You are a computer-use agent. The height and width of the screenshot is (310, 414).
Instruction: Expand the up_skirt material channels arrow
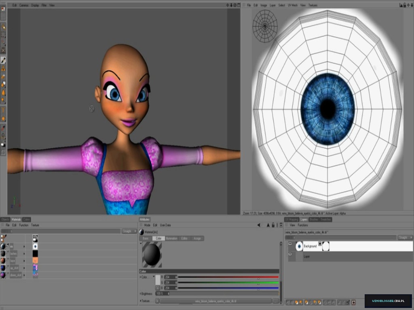pyautogui.click(x=24, y=268)
